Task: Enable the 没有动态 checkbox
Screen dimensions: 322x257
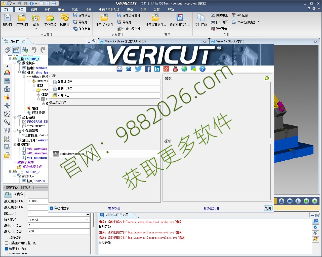Action: click(7, 237)
